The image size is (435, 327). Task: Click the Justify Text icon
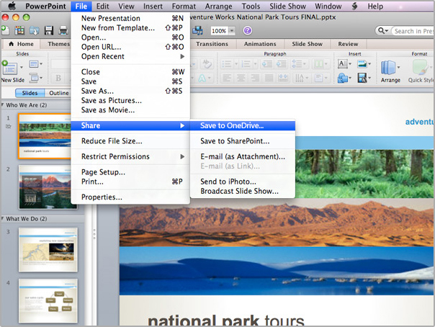269,79
